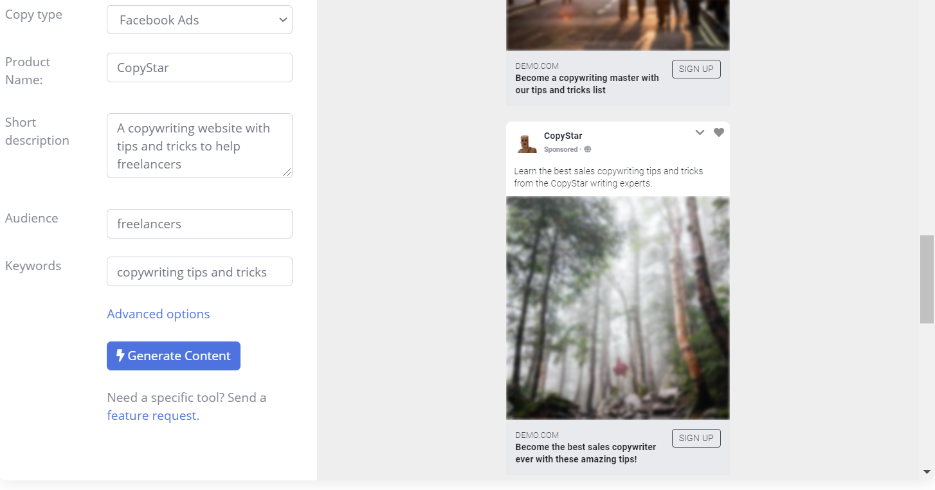Click SIGN UP on the copywriting master ad
935x490 pixels.
point(696,69)
